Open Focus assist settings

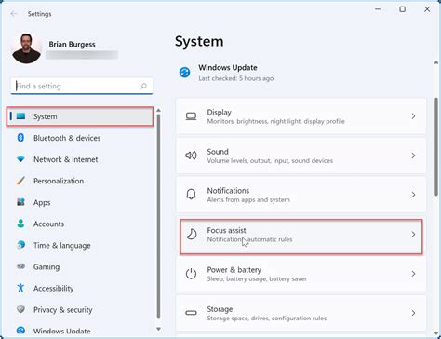click(301, 237)
